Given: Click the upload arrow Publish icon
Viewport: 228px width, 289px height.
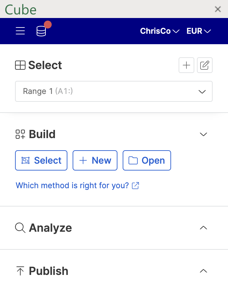Looking at the screenshot, I should [x=20, y=271].
